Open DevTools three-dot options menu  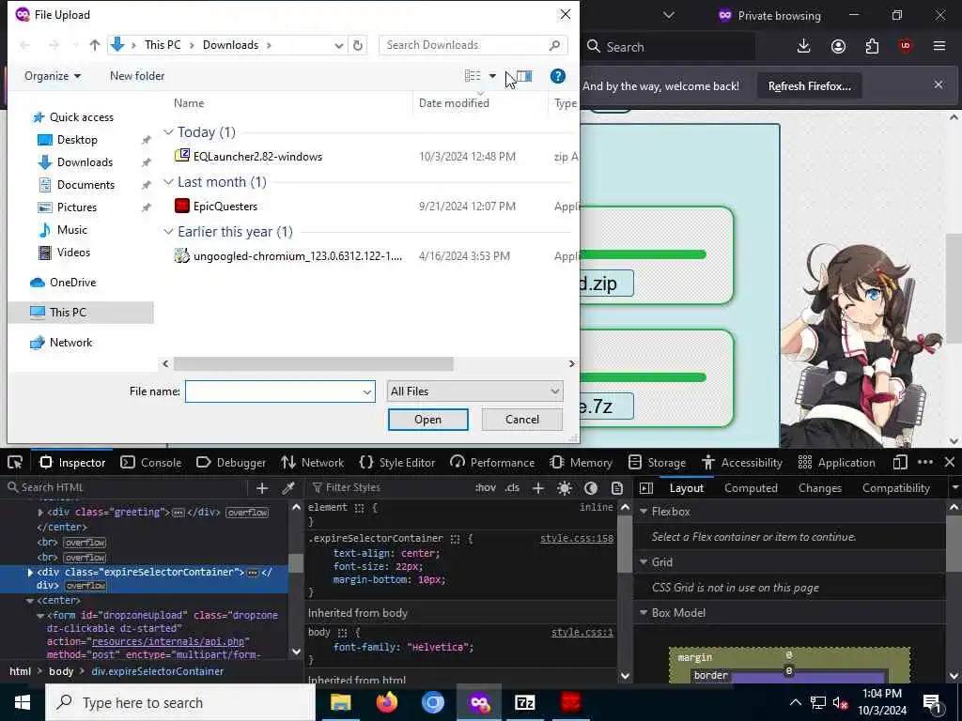[925, 462]
